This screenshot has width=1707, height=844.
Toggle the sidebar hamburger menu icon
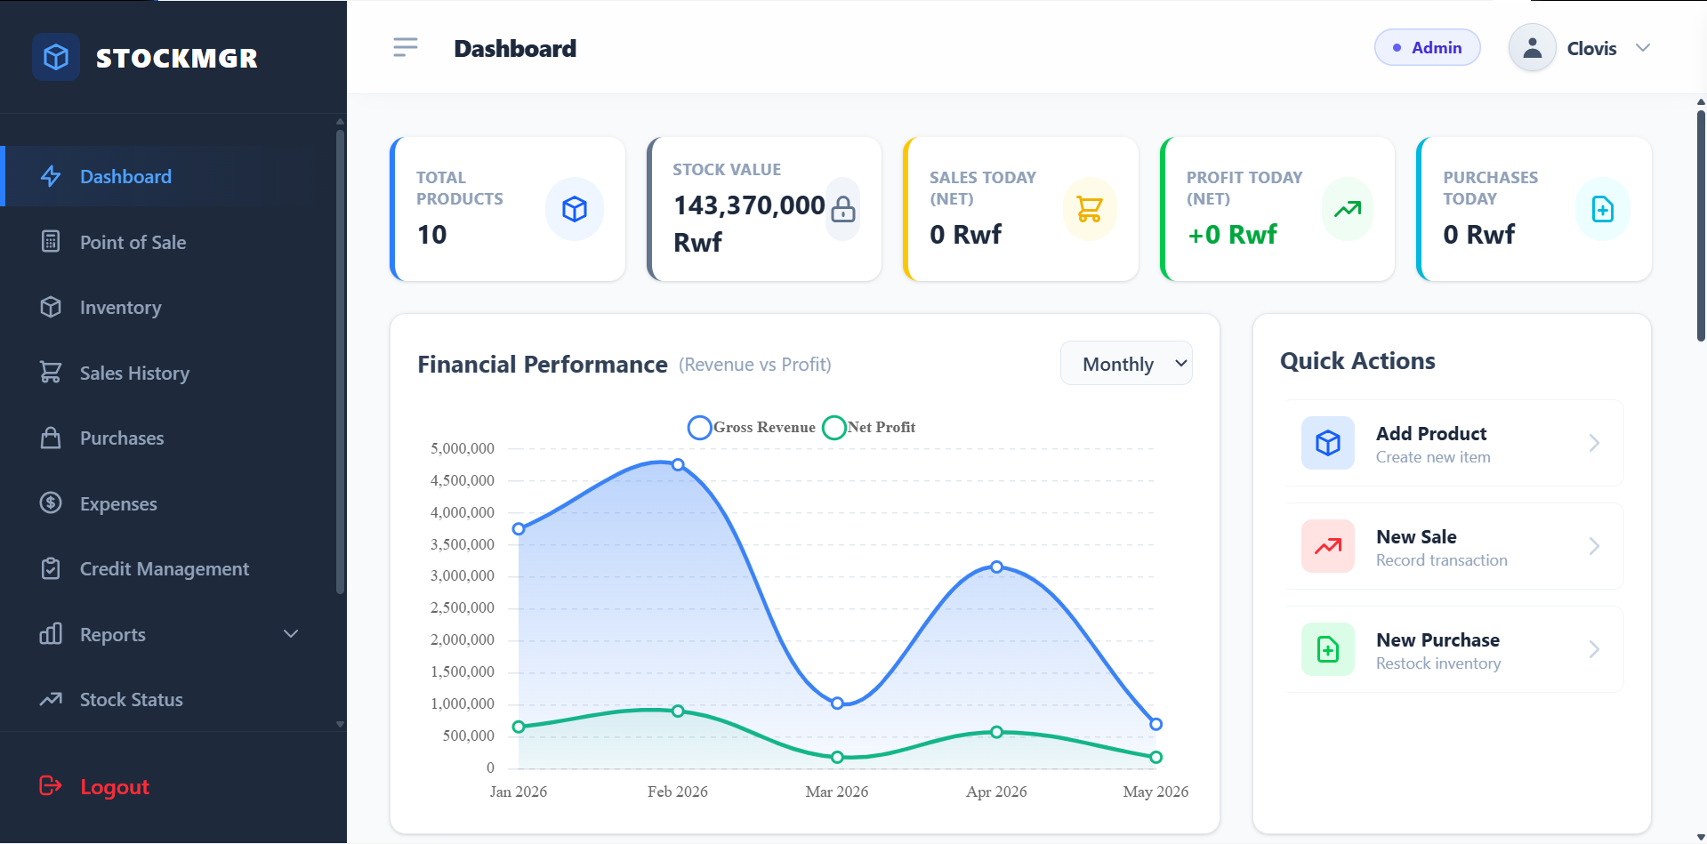(x=406, y=47)
